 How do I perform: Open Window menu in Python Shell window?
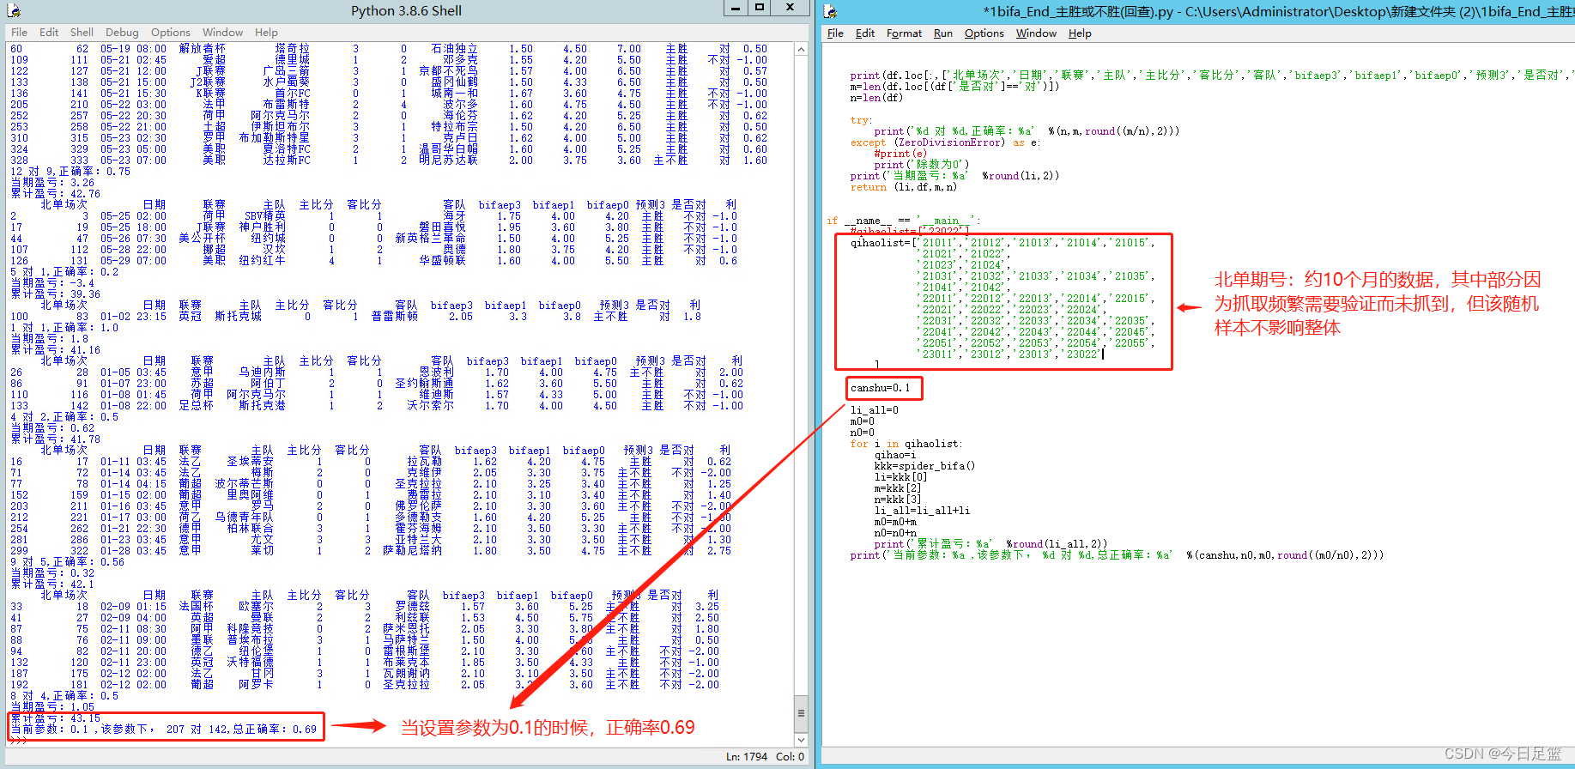223,32
